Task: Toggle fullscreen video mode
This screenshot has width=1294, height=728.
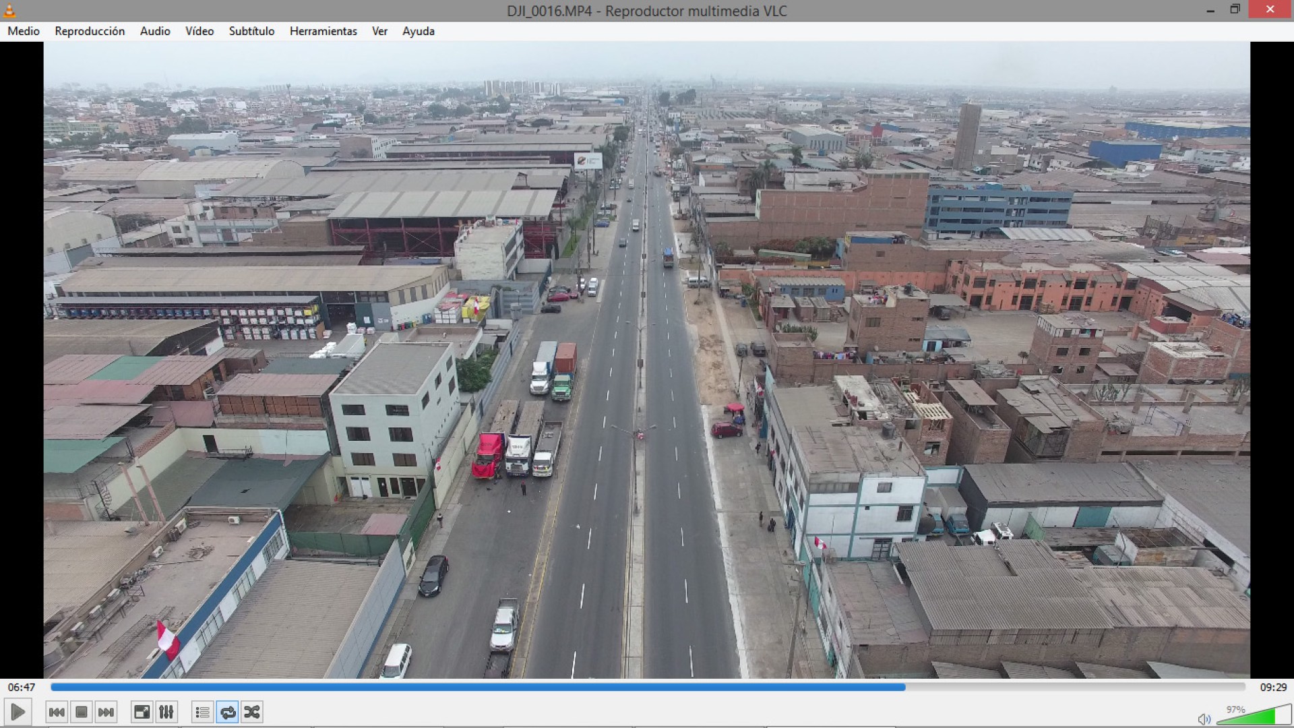Action: point(142,712)
